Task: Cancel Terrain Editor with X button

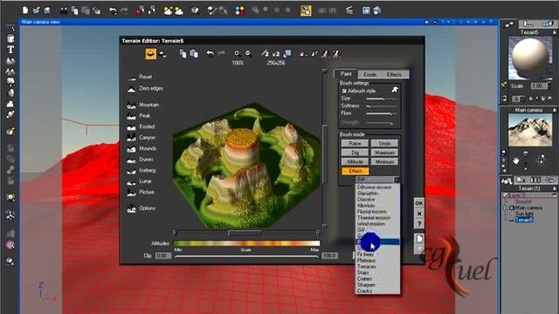Action: [419, 214]
